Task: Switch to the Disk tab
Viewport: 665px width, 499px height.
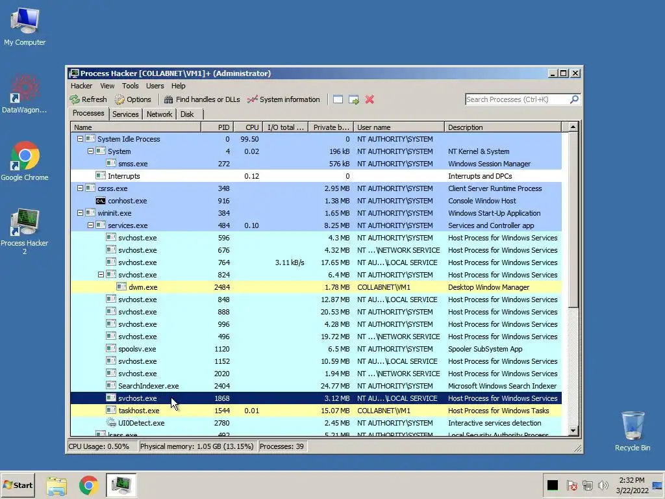Action: [x=187, y=114]
